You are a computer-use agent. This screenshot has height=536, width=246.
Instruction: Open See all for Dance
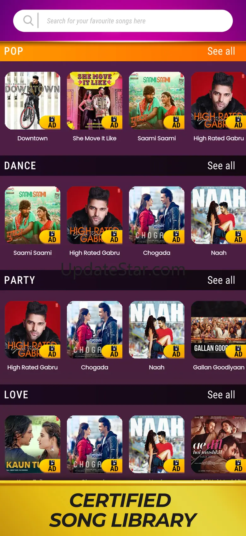coord(221,166)
